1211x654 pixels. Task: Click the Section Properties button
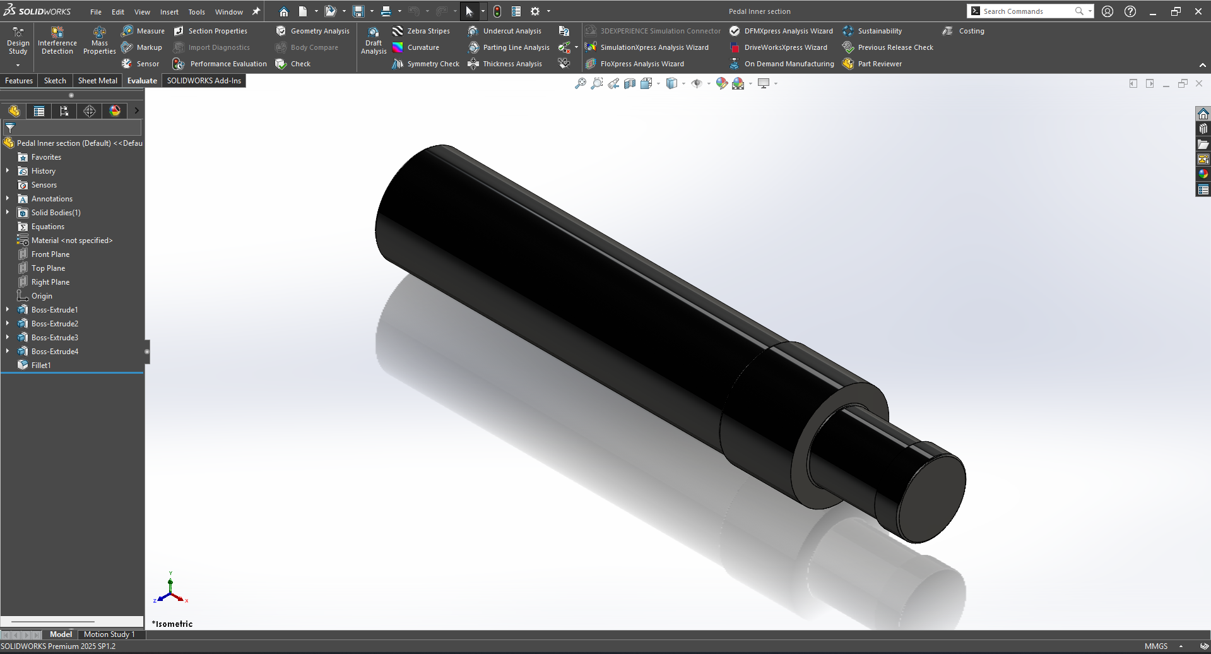(211, 31)
